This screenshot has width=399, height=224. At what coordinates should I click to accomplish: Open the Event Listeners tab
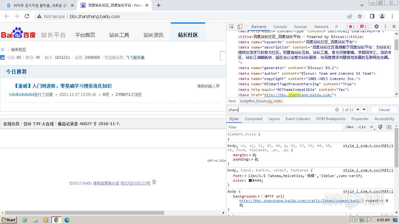coord(298,119)
